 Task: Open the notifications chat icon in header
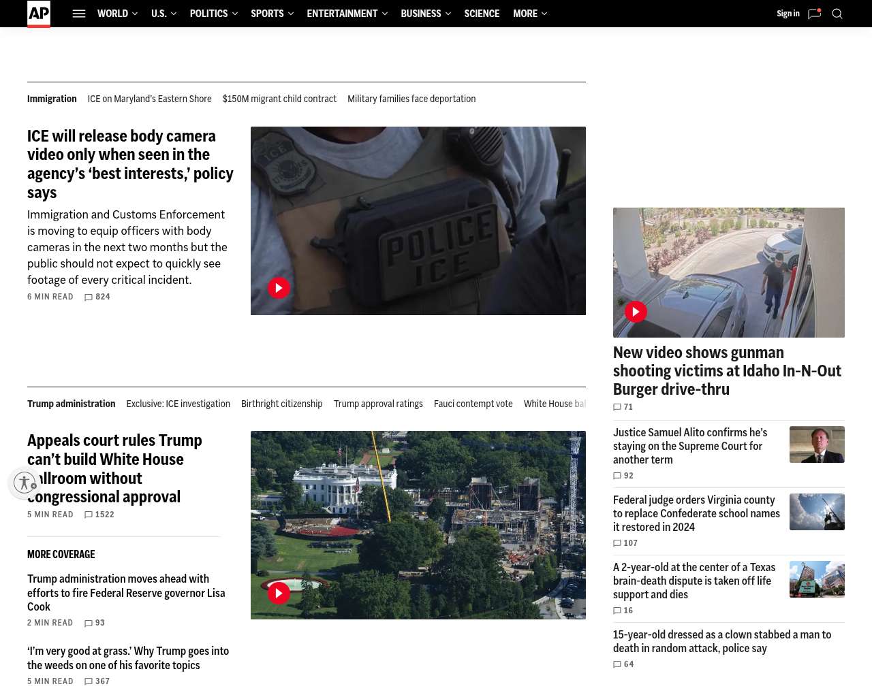814,14
